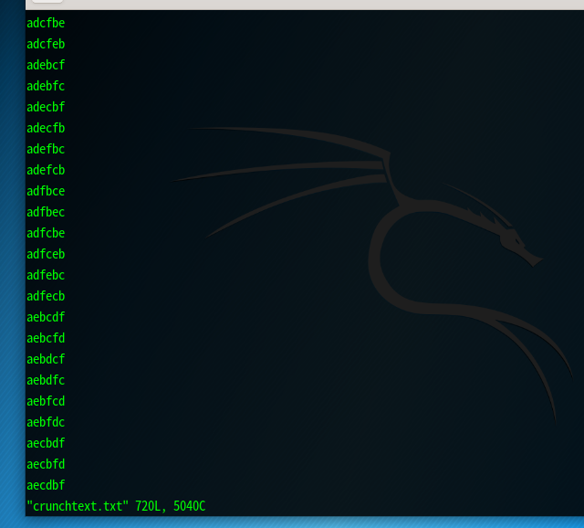Click on 'aebfdc'
Screen dimensions: 584x528
46,422
